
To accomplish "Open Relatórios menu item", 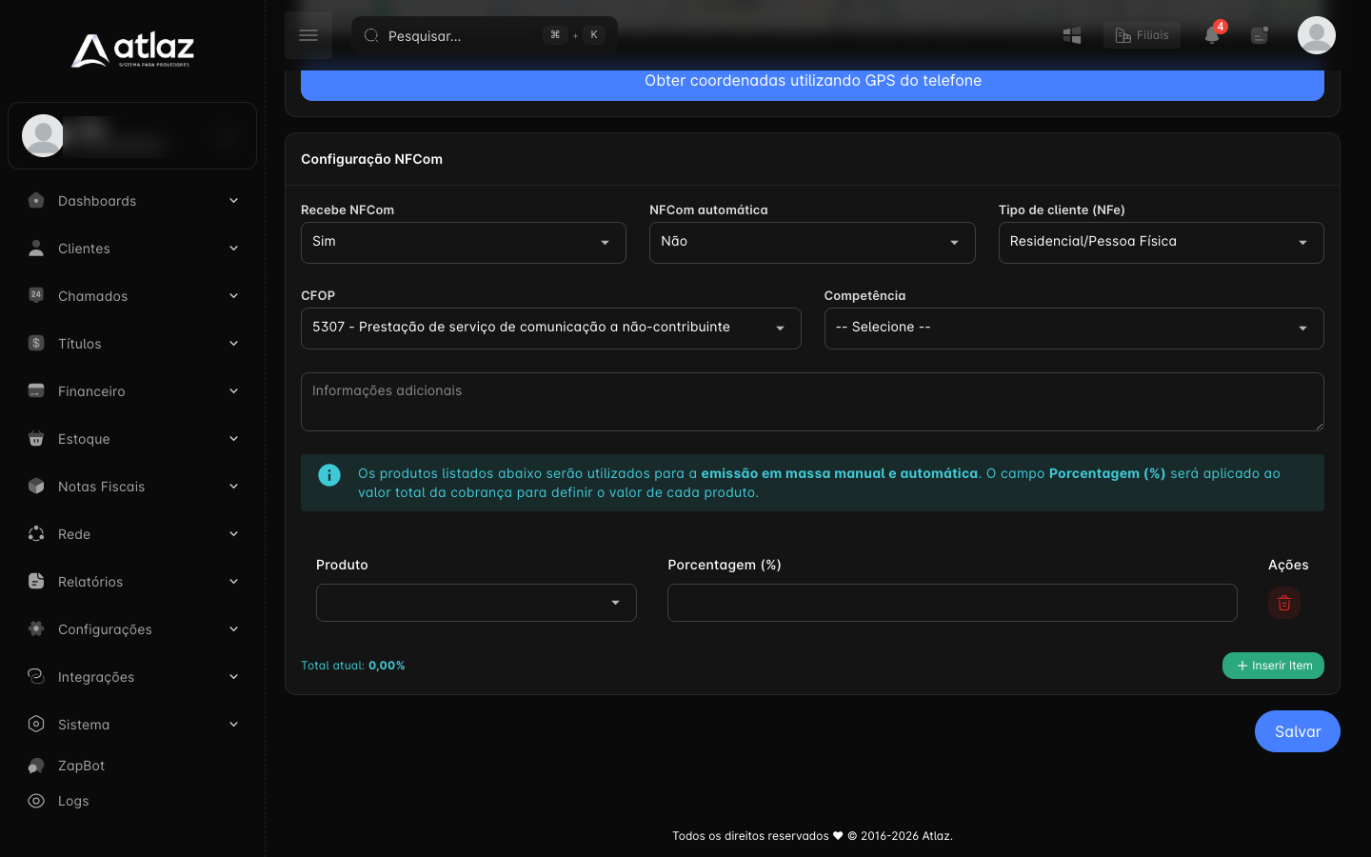I will (132, 582).
